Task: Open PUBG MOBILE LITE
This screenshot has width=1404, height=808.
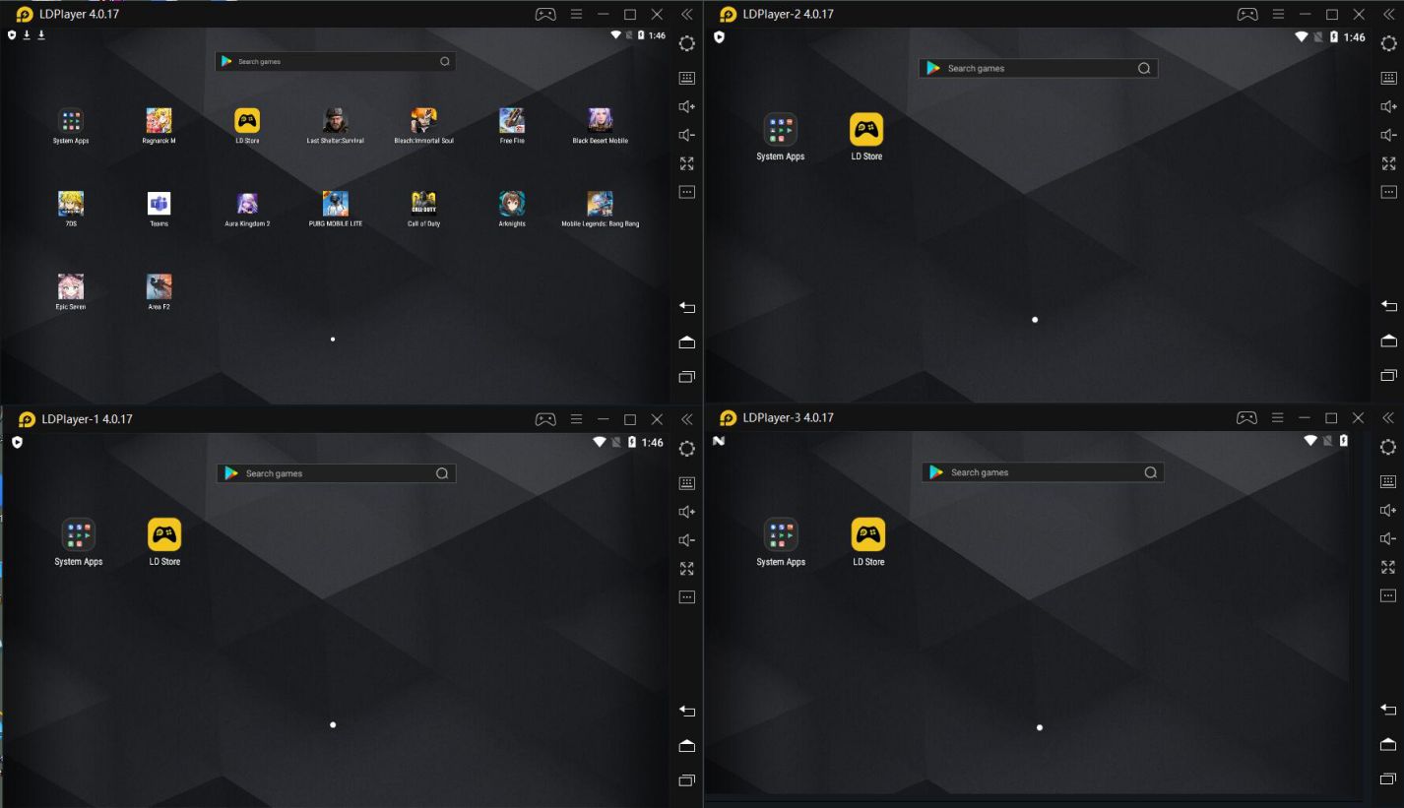Action: pyautogui.click(x=336, y=204)
